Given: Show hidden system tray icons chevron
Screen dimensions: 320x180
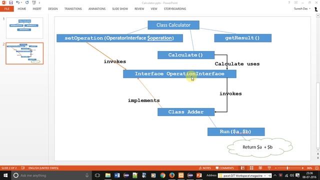Looking at the screenshot, I should pyautogui.click(x=275, y=175).
